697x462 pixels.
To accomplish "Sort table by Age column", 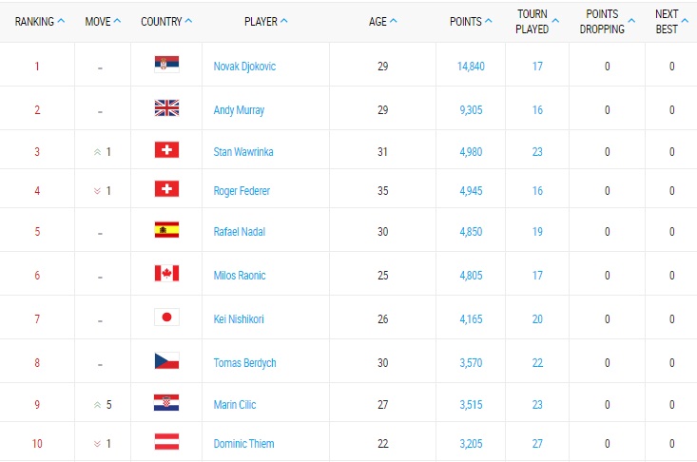I will pos(383,21).
